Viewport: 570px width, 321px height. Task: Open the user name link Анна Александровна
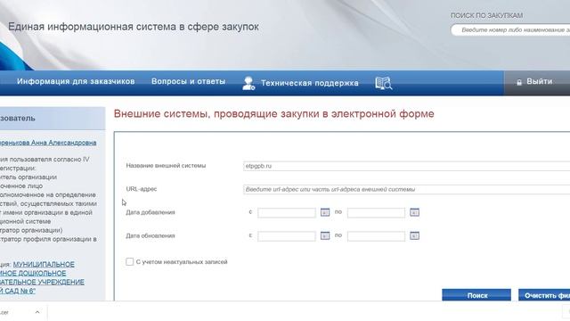pyautogui.click(x=48, y=143)
